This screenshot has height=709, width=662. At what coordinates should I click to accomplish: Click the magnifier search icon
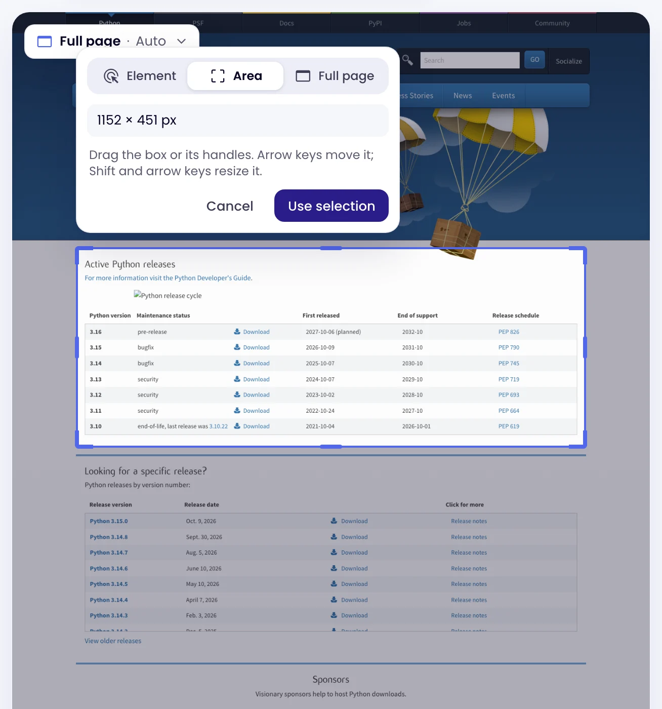pyautogui.click(x=407, y=60)
